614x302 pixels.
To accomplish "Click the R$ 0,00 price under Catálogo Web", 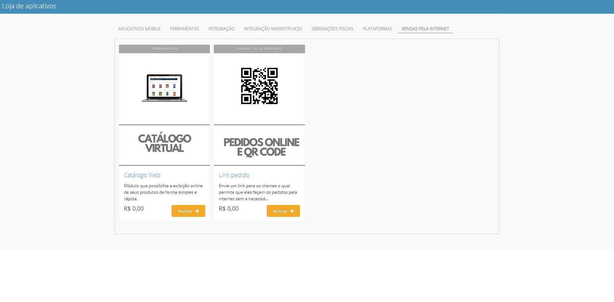I will [x=134, y=209].
